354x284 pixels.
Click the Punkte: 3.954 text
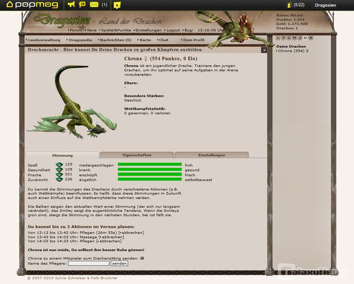point(290,20)
